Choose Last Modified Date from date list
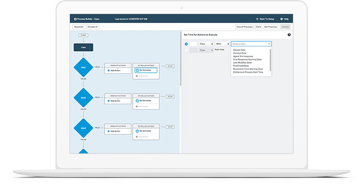Image resolution: width=364 pixels, height=192 pixels. point(243,62)
